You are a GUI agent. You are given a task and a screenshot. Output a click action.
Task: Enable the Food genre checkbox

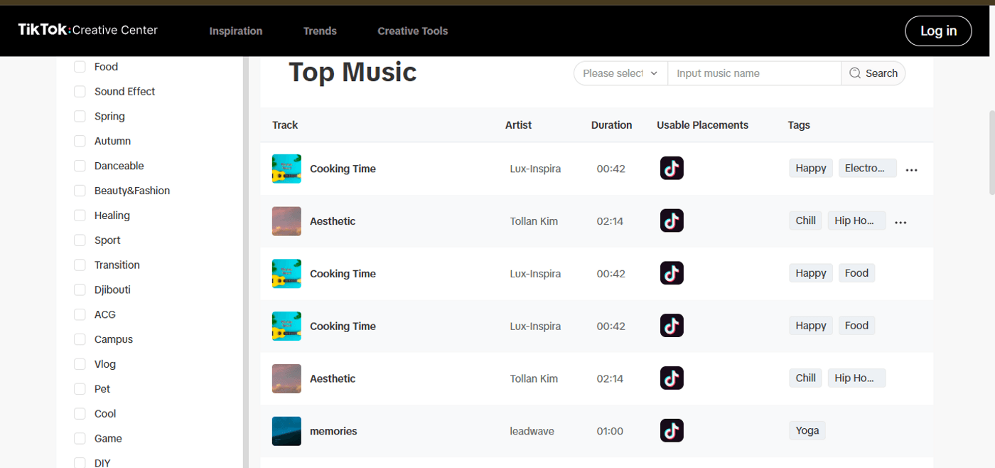(79, 66)
